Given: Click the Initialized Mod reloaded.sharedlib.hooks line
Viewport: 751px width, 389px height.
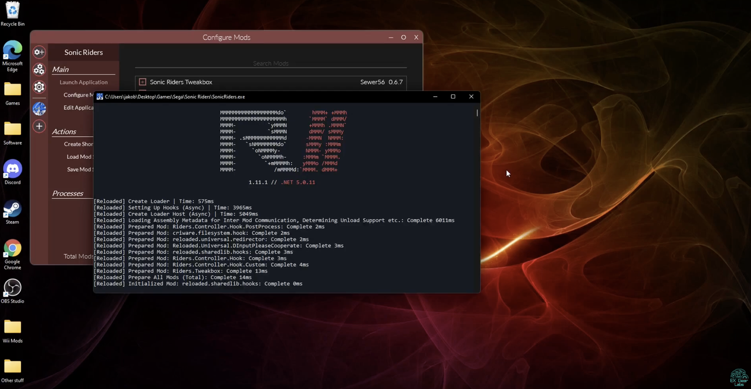Looking at the screenshot, I should pyautogui.click(x=198, y=284).
